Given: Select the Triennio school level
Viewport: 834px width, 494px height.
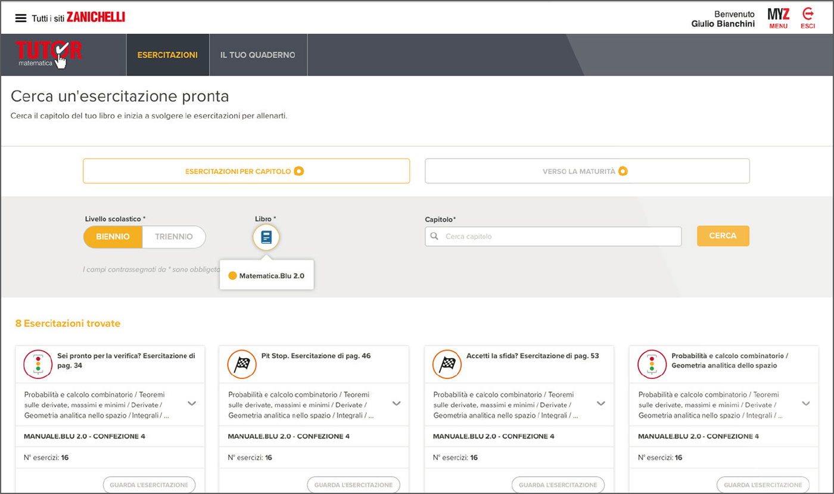Looking at the screenshot, I should 174,237.
